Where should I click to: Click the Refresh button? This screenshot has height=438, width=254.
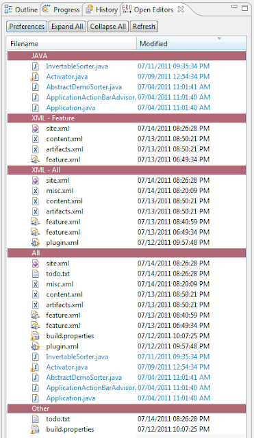(144, 27)
